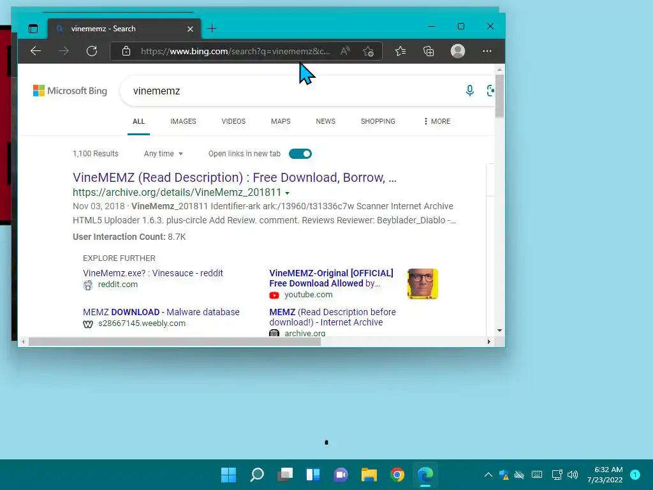653x490 pixels.
Task: View site information lock icon
Action: 126,51
